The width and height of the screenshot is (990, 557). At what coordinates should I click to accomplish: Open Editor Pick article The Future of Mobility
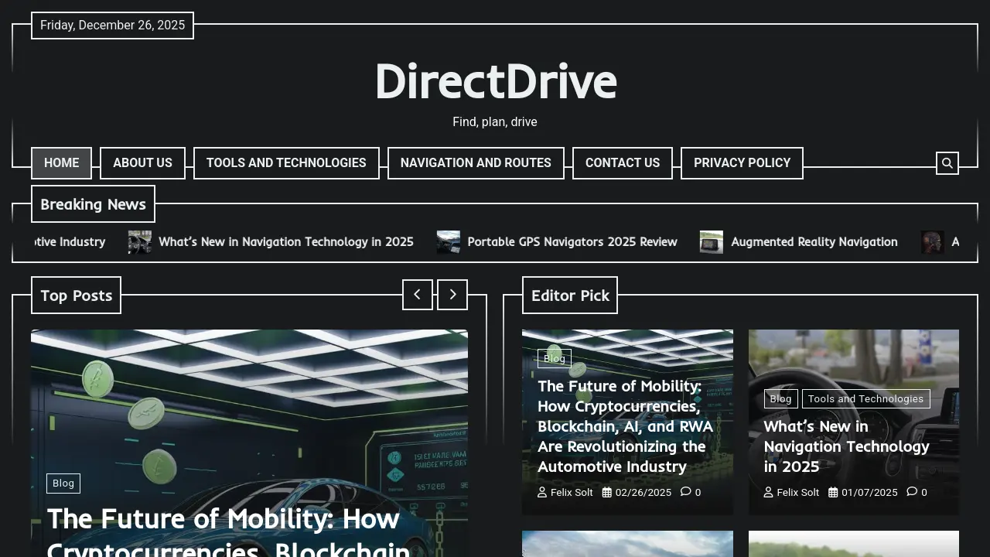[625, 426]
